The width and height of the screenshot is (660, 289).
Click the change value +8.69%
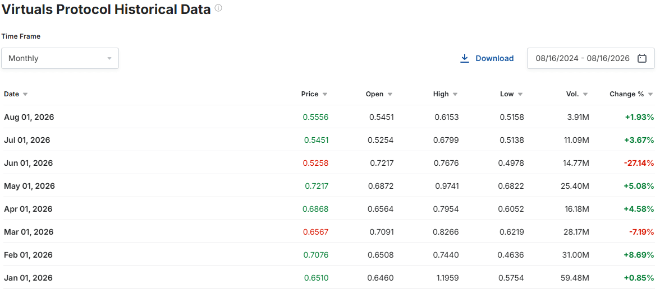coord(639,254)
